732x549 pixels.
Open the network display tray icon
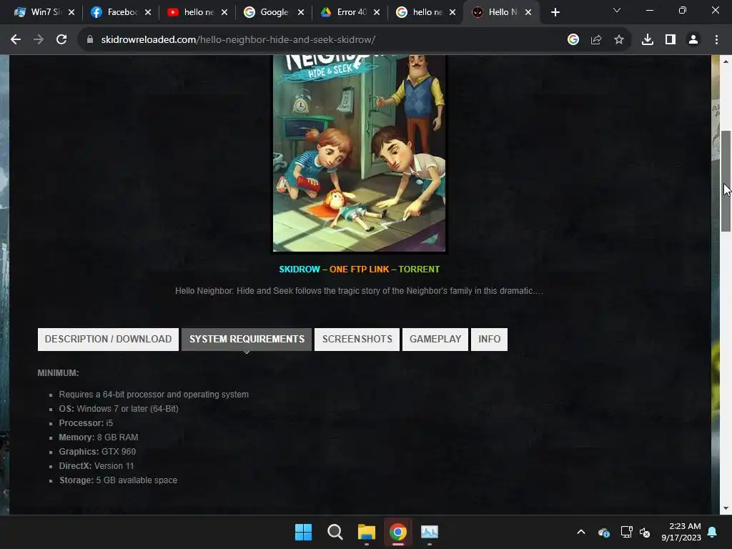626,532
